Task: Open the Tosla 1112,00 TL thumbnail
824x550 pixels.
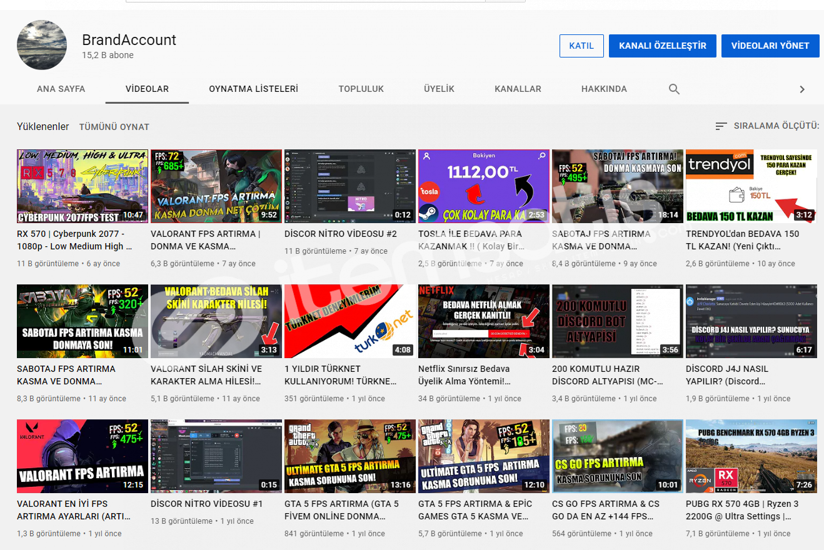Action: (484, 186)
